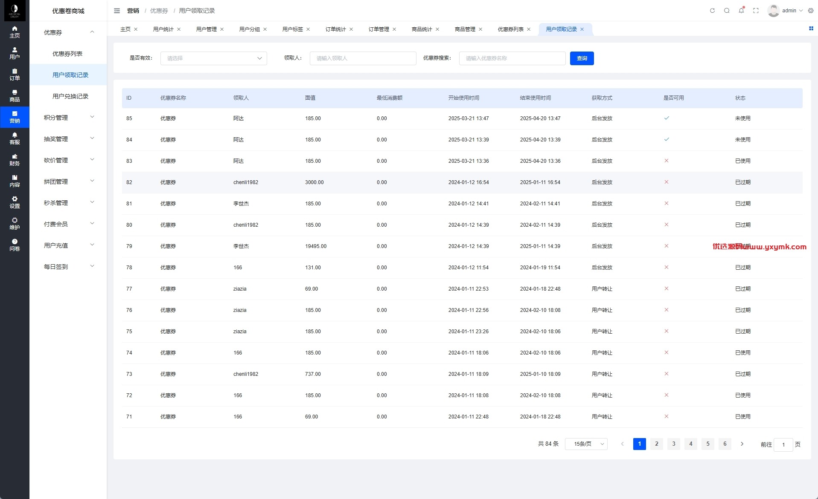Open the notification bell

pyautogui.click(x=741, y=11)
